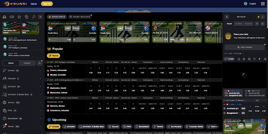Click the Kabaddi sport icon in sidebar
This screenshot has width=268, height=134.
[x=4, y=78]
